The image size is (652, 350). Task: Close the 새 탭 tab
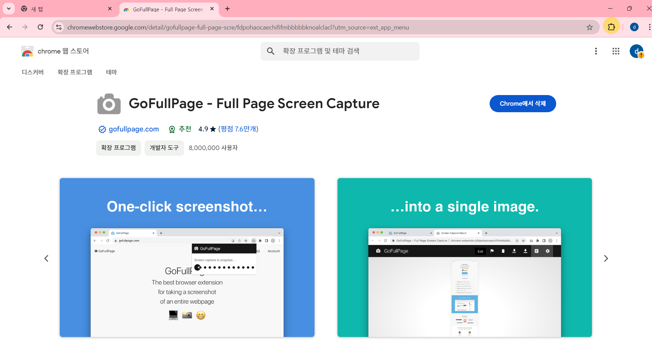[110, 9]
